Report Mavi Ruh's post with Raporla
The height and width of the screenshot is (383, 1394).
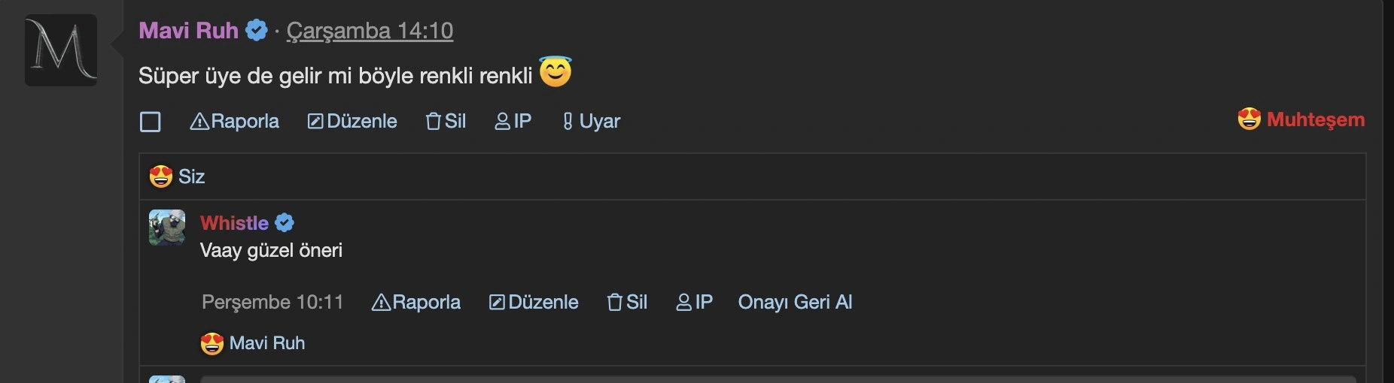pyautogui.click(x=234, y=122)
